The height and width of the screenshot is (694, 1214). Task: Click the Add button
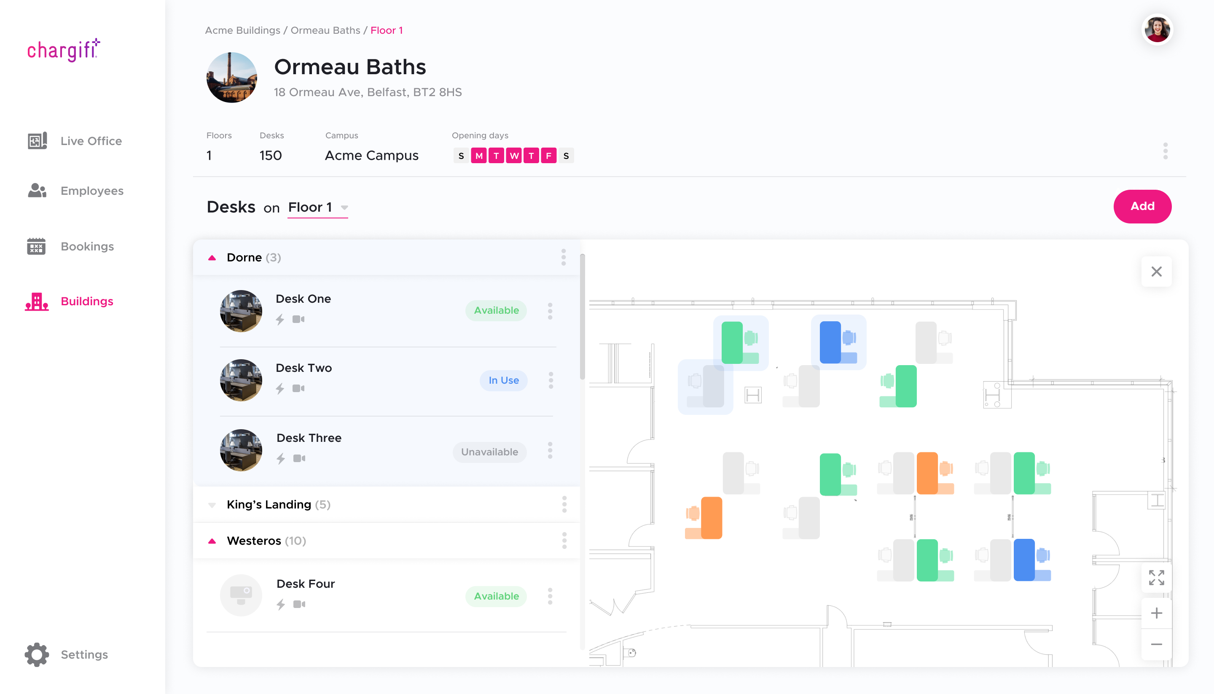click(1142, 207)
